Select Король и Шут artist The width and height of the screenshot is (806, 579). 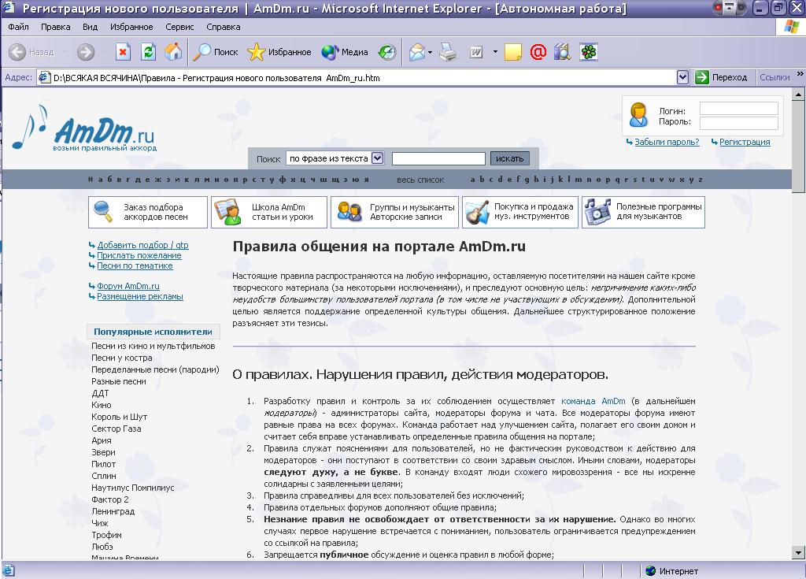click(x=120, y=417)
